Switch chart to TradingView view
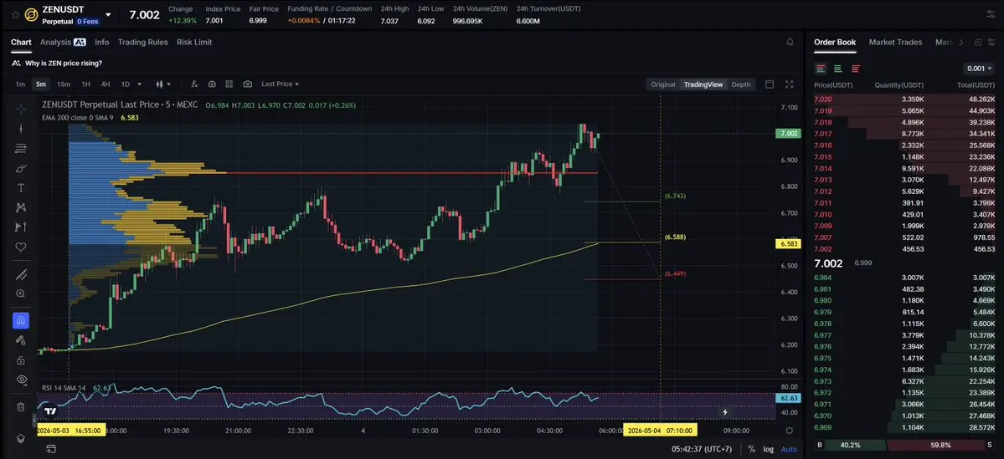The image size is (1004, 459). (703, 84)
